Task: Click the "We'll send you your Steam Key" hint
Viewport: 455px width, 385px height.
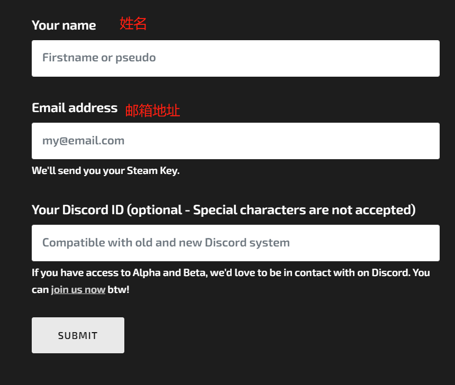Action: (x=106, y=171)
